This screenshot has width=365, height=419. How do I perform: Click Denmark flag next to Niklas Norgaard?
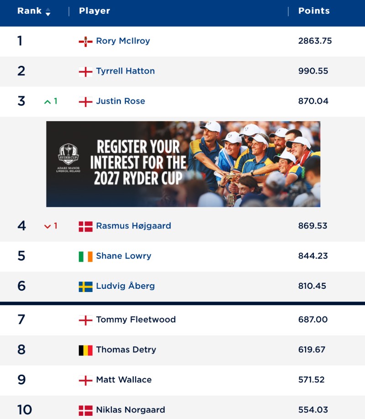pyautogui.click(x=86, y=410)
